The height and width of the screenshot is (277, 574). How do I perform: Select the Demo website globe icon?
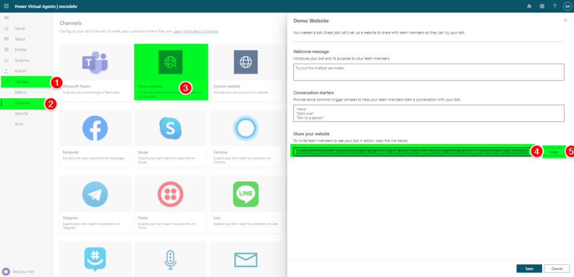(170, 62)
